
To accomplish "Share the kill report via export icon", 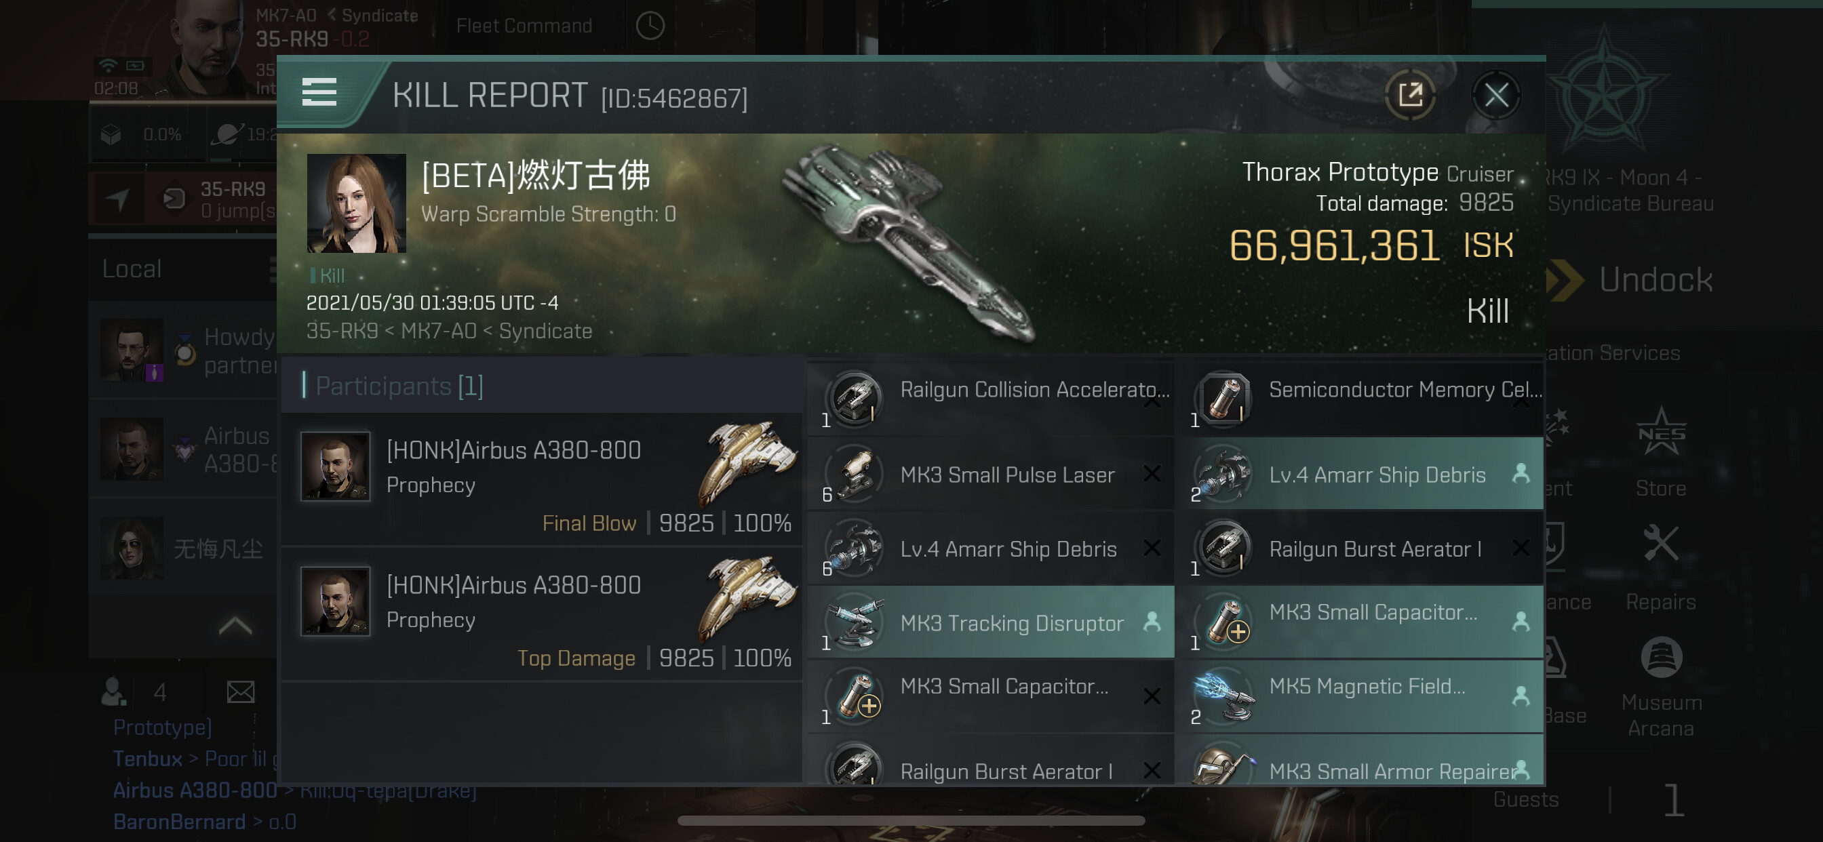I will click(x=1409, y=95).
